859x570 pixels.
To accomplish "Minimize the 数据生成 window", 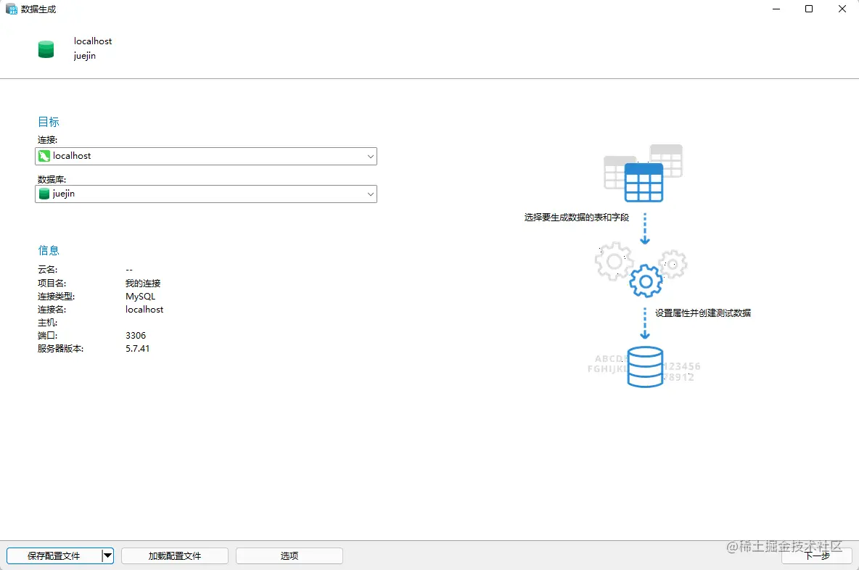I will [x=776, y=9].
